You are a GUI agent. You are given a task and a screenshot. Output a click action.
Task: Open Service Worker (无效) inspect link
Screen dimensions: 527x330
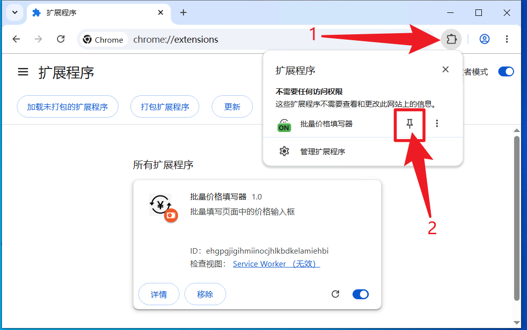(x=276, y=264)
